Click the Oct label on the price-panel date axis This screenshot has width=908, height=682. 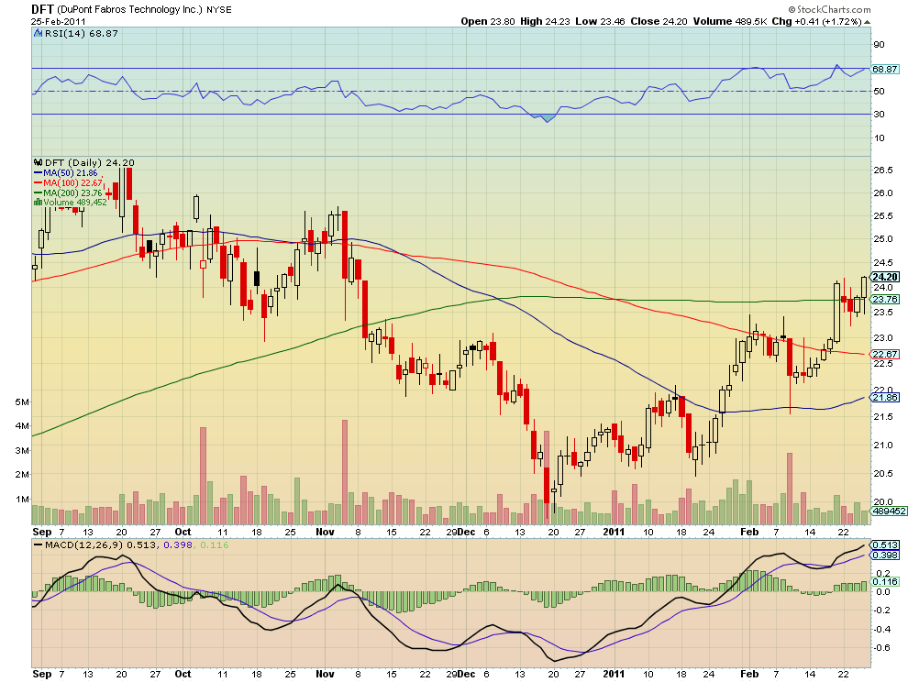[x=183, y=532]
